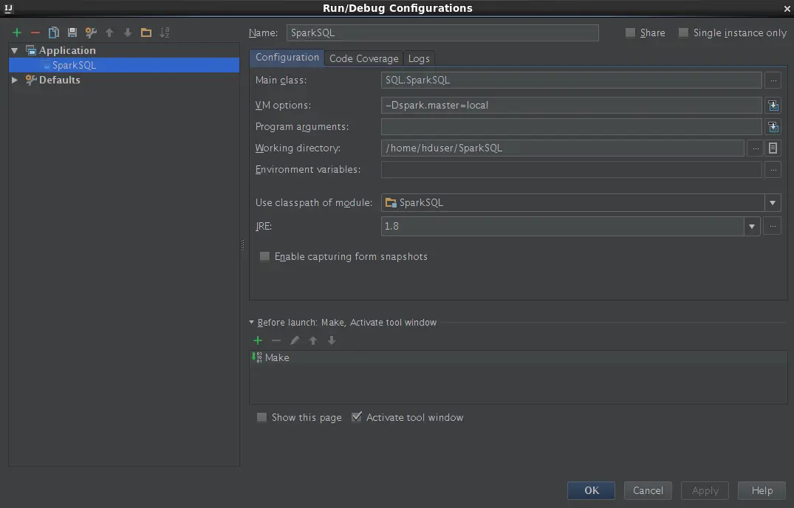The image size is (794, 508).
Task: Focus the Environment variables field
Action: tap(571, 170)
